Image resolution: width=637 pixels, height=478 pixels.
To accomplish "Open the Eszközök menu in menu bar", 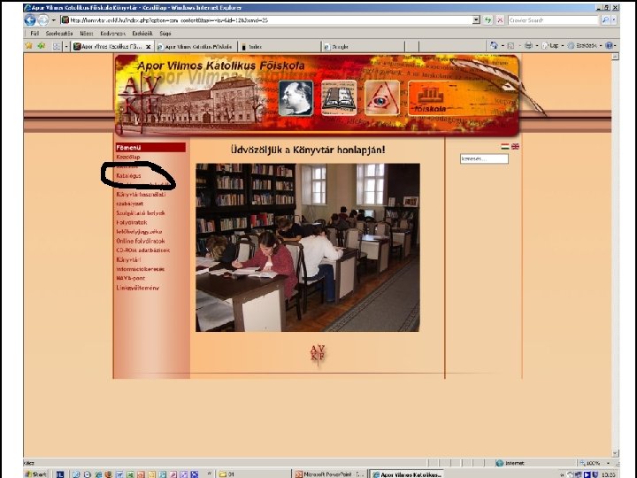I will pos(142,34).
